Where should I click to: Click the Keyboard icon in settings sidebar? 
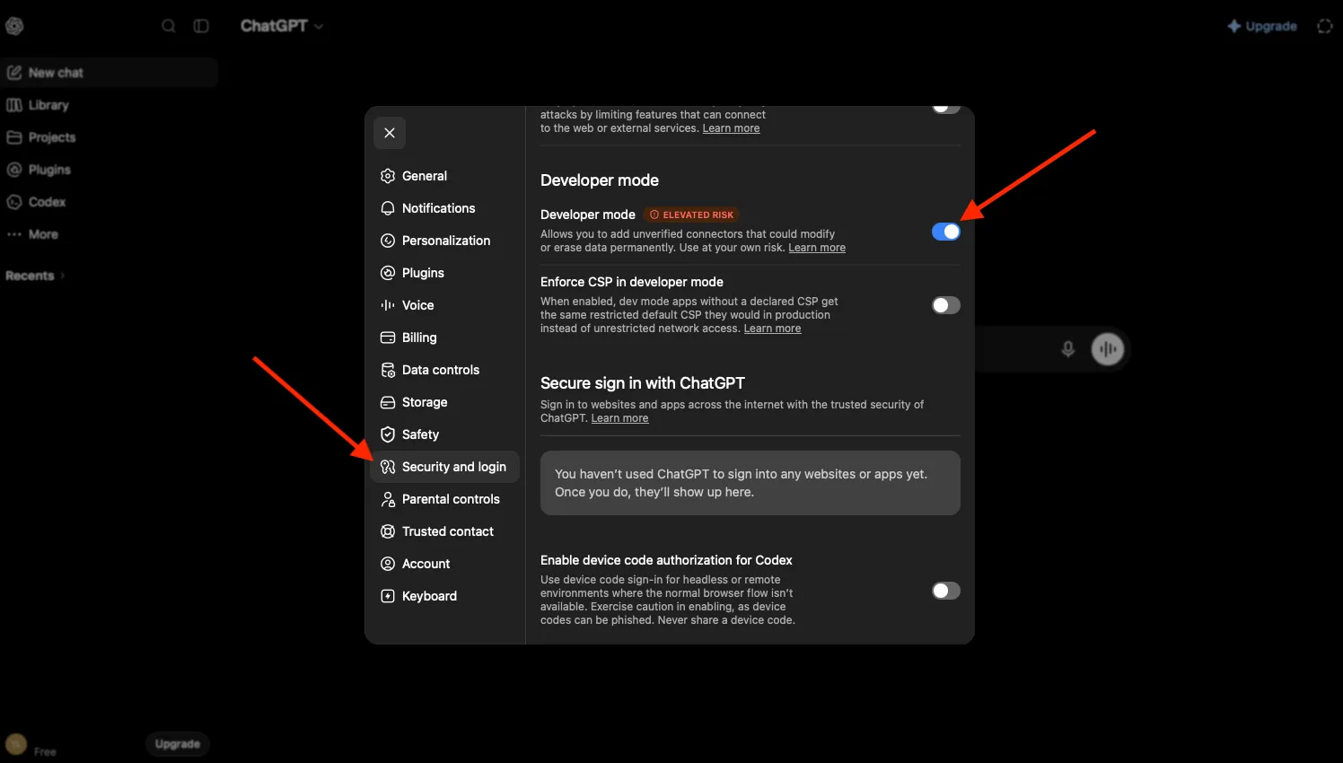[388, 596]
